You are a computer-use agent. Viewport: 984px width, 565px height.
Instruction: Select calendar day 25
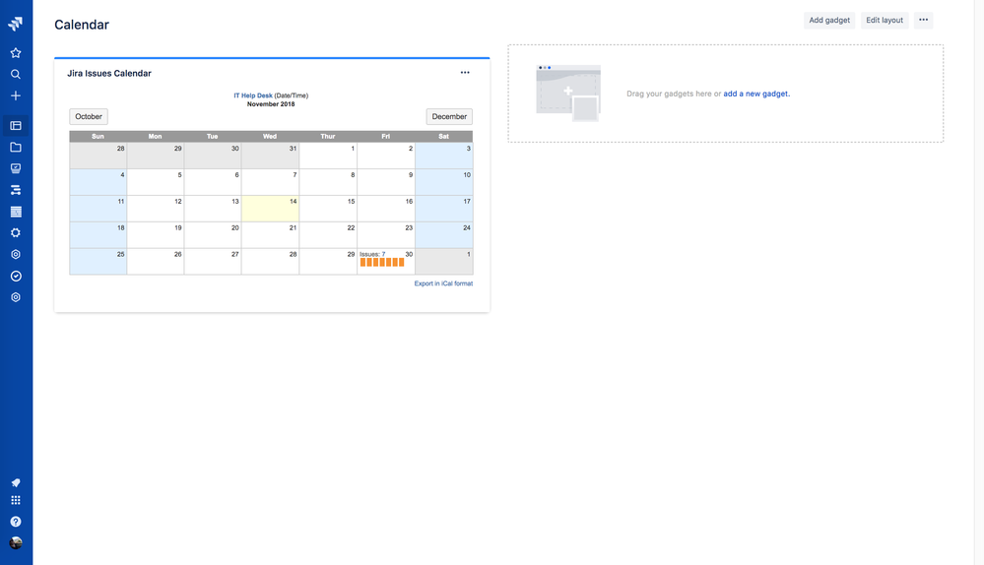point(98,262)
